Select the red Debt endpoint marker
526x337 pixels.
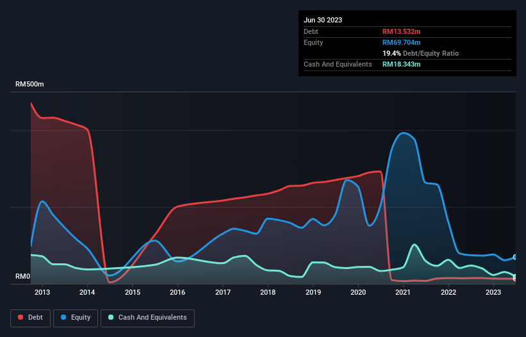pyautogui.click(x=515, y=279)
